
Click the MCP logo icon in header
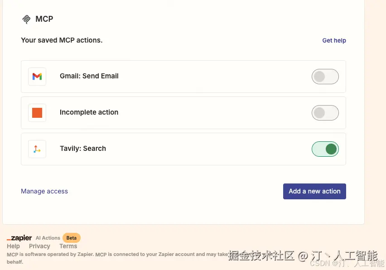pos(26,19)
